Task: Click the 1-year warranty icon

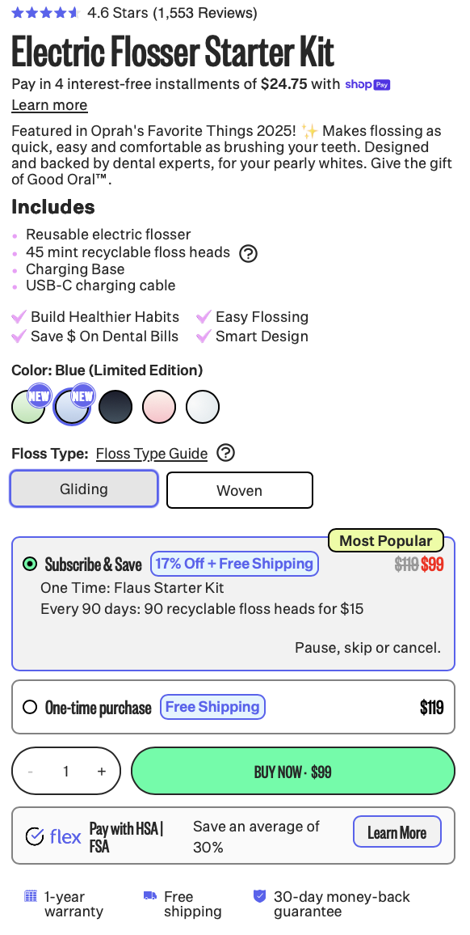Action: (31, 895)
